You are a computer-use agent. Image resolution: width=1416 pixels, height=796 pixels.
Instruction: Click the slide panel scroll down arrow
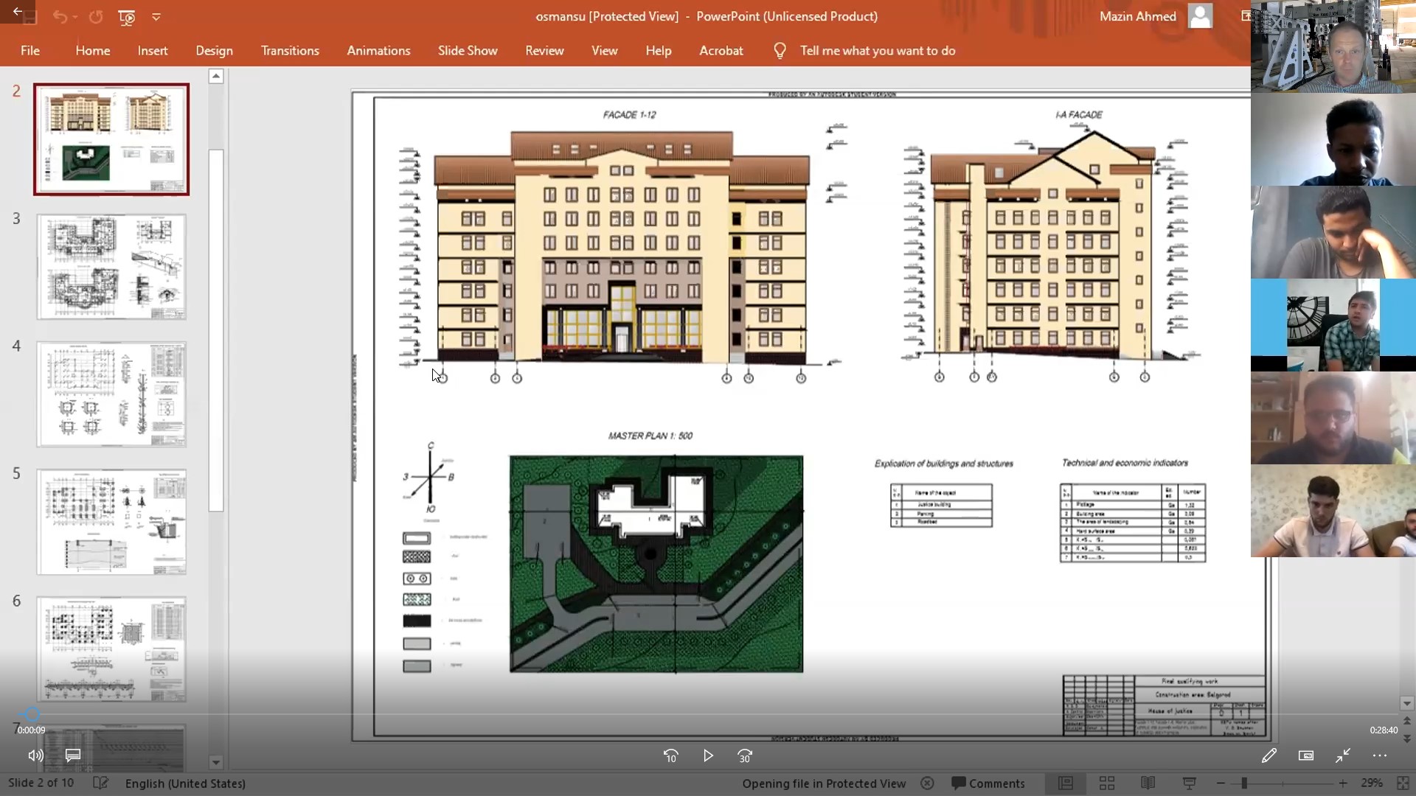pos(216,762)
